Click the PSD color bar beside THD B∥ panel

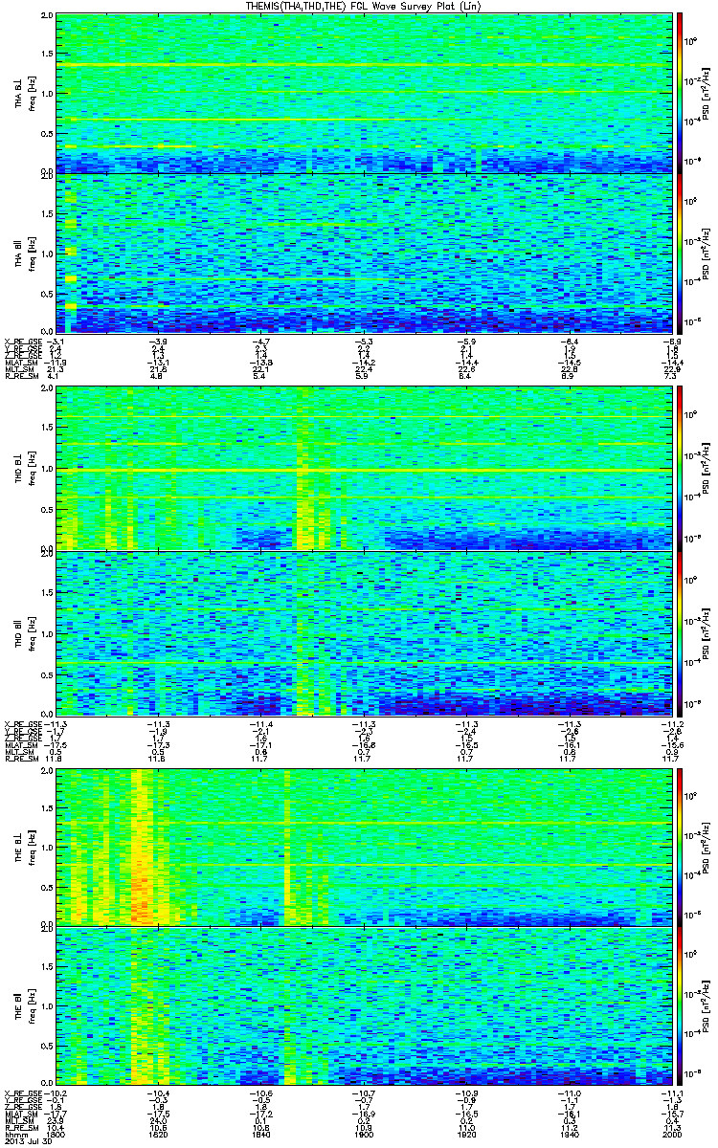(681, 632)
